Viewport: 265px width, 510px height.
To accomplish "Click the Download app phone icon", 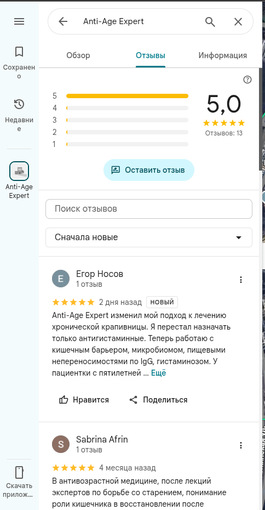I will (x=19, y=472).
